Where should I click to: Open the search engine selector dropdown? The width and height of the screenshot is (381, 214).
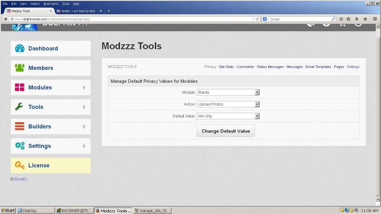[266, 19]
